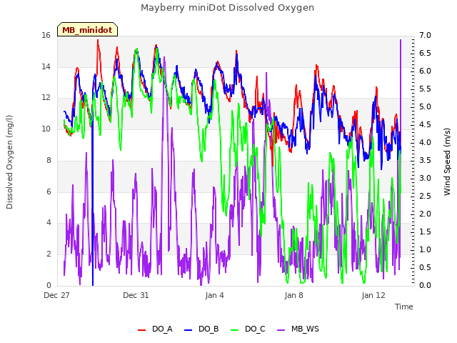
Task: Click the purple MB_WS legend color marker
Action: pos(281,330)
